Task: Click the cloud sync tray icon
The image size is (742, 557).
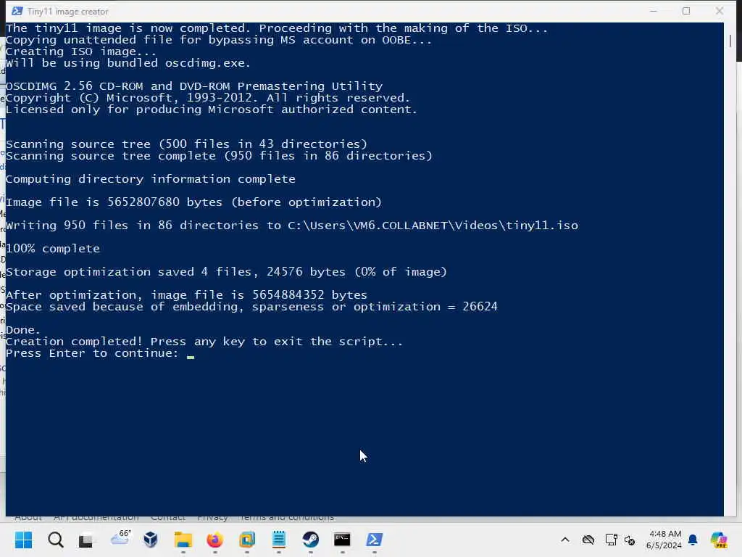Action: tap(588, 540)
